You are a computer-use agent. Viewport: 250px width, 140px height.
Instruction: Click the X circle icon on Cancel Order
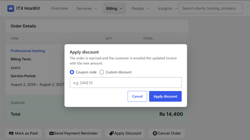(x=155, y=133)
